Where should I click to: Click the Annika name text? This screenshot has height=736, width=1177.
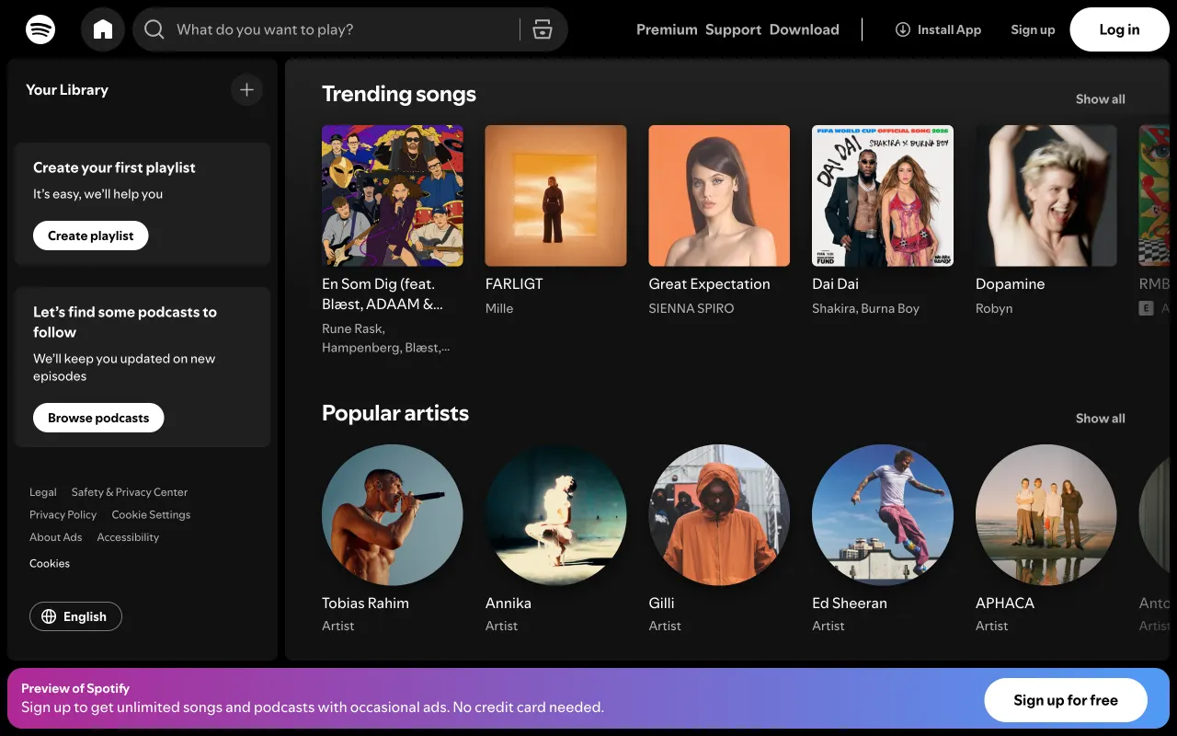[x=509, y=604]
